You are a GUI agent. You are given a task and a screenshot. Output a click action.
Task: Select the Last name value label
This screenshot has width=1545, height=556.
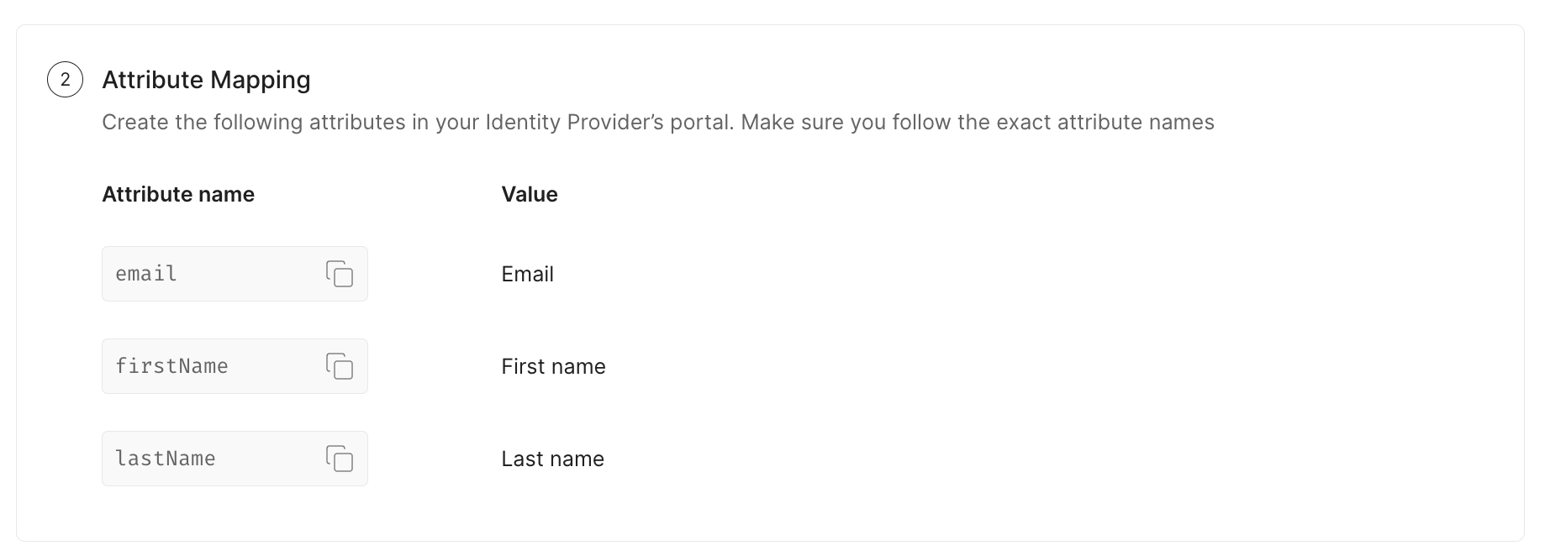pos(551,459)
